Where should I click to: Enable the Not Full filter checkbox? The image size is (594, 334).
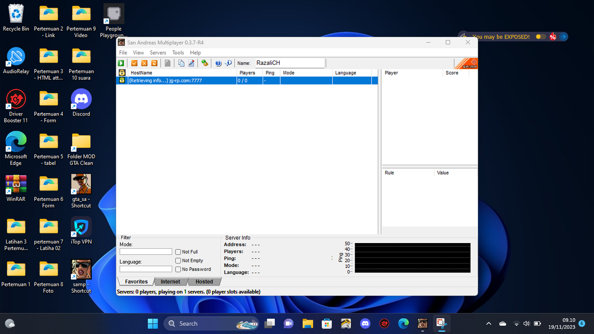coord(178,252)
